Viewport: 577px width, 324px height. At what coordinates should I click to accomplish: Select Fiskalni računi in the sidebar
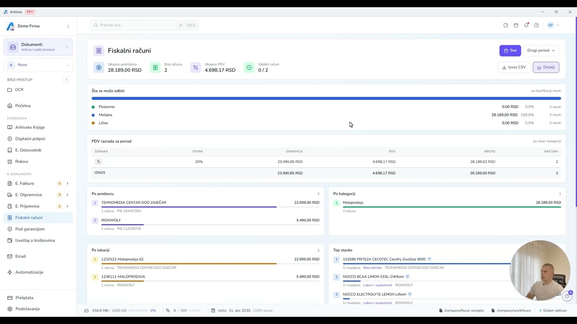click(38, 218)
